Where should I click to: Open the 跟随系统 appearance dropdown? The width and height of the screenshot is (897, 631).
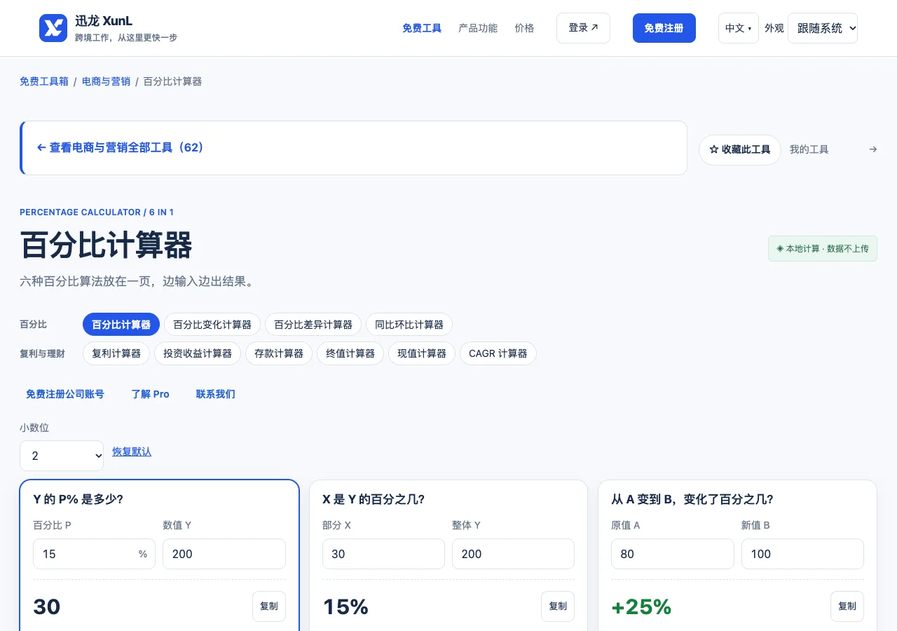pyautogui.click(x=823, y=28)
